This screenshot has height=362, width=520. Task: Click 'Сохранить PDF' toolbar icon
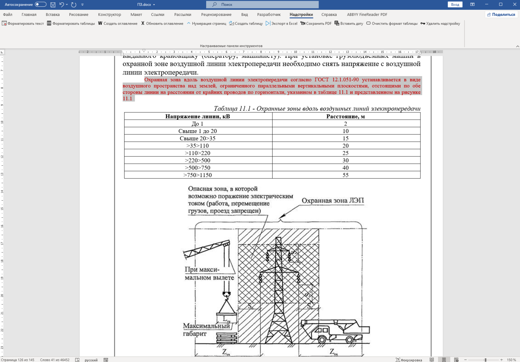tap(303, 23)
